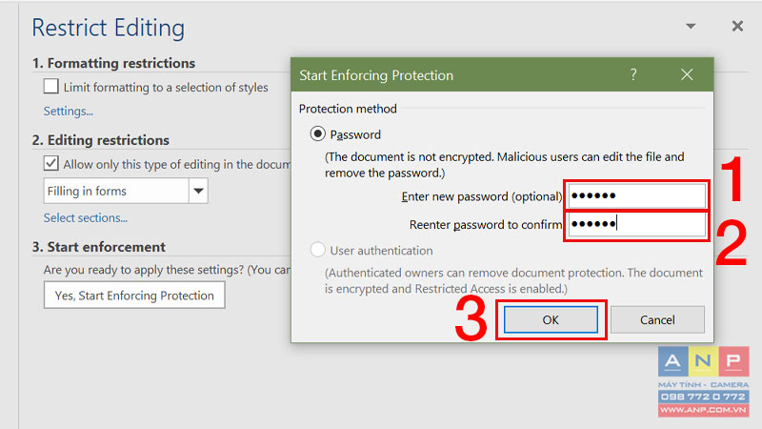Image resolution: width=762 pixels, height=429 pixels.
Task: Click the www.anp.com.vn website label
Action: (x=703, y=410)
